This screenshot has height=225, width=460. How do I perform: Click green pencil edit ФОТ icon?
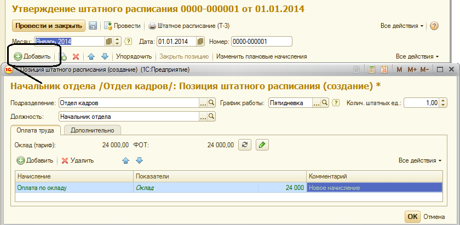tap(262, 145)
